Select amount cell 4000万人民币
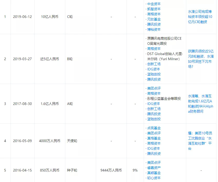218x182 pixels. point(50,141)
